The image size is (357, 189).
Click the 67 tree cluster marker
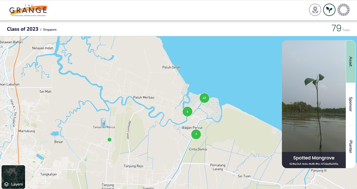tap(204, 98)
